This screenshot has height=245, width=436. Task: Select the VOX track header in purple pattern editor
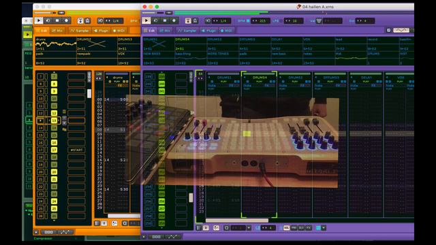click(400, 78)
